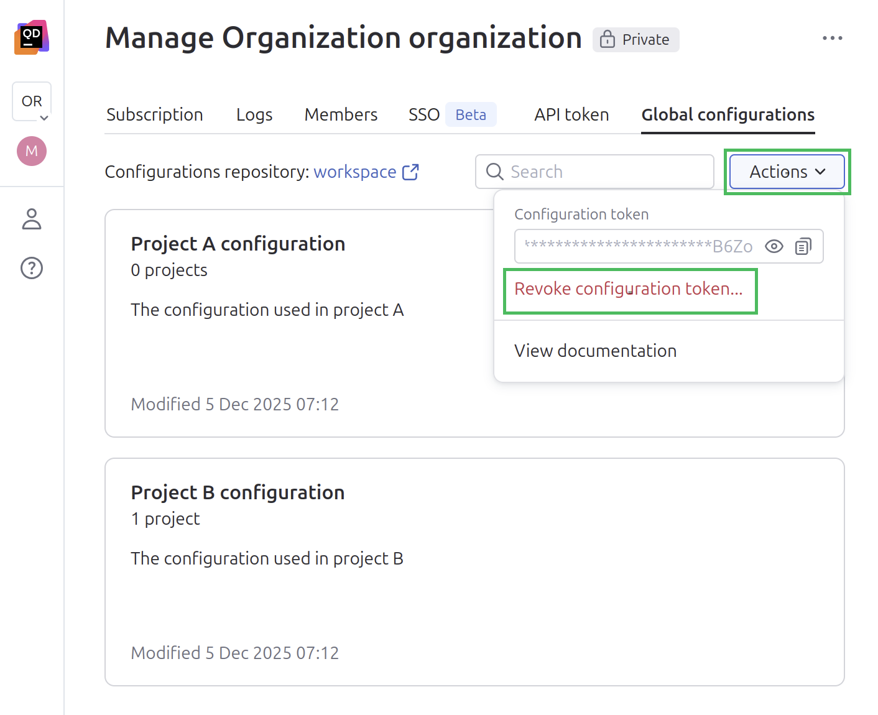This screenshot has width=878, height=715.
Task: Click the search magnifier icon
Action: point(494,172)
